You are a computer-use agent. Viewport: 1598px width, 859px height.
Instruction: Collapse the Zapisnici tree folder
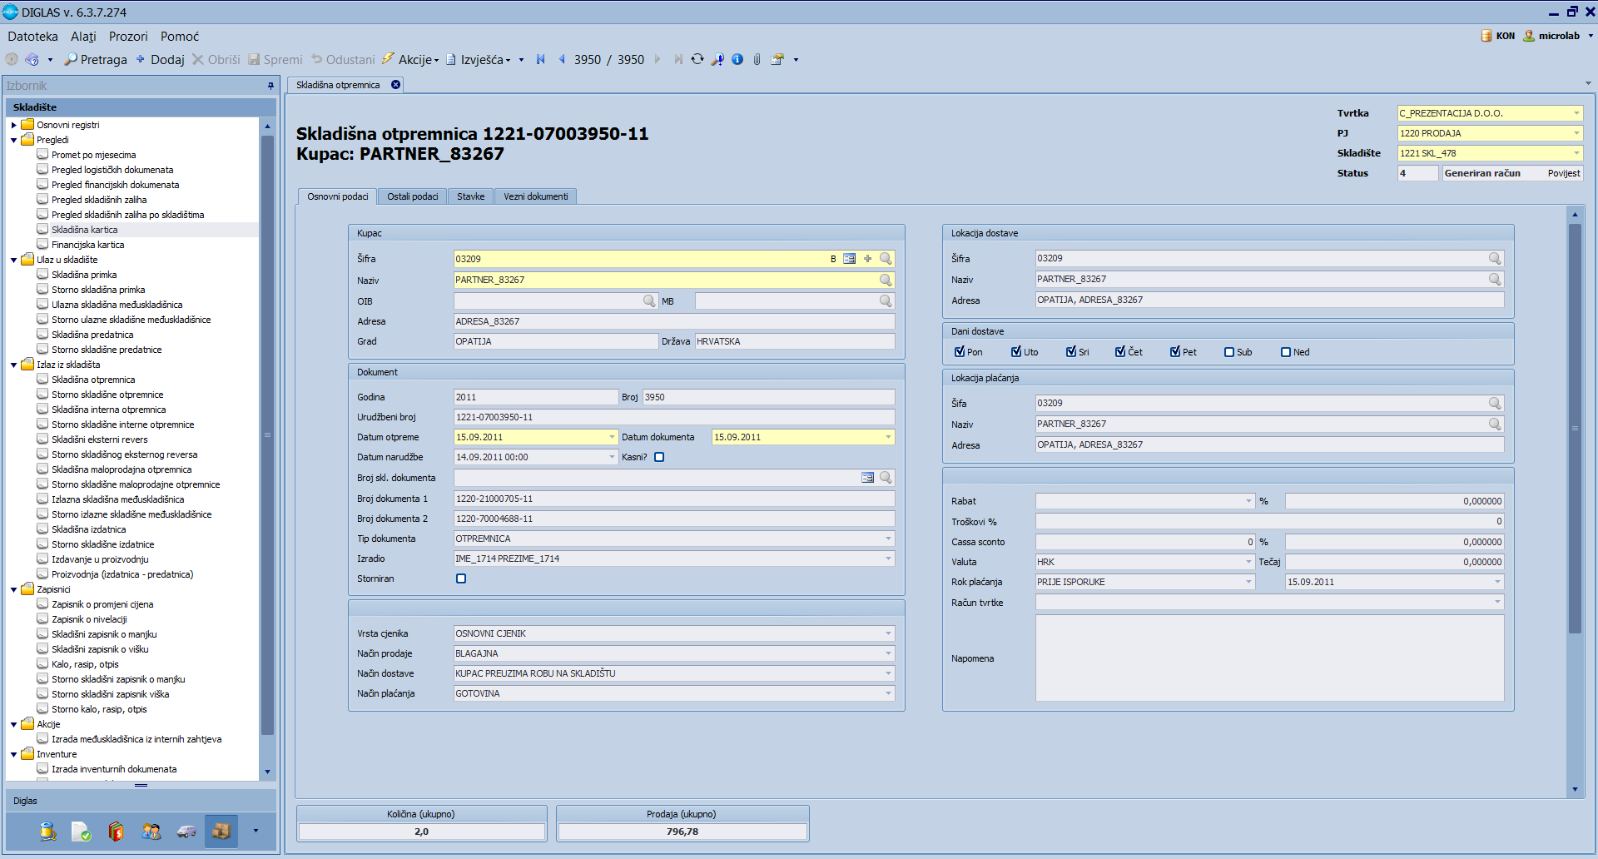14,589
